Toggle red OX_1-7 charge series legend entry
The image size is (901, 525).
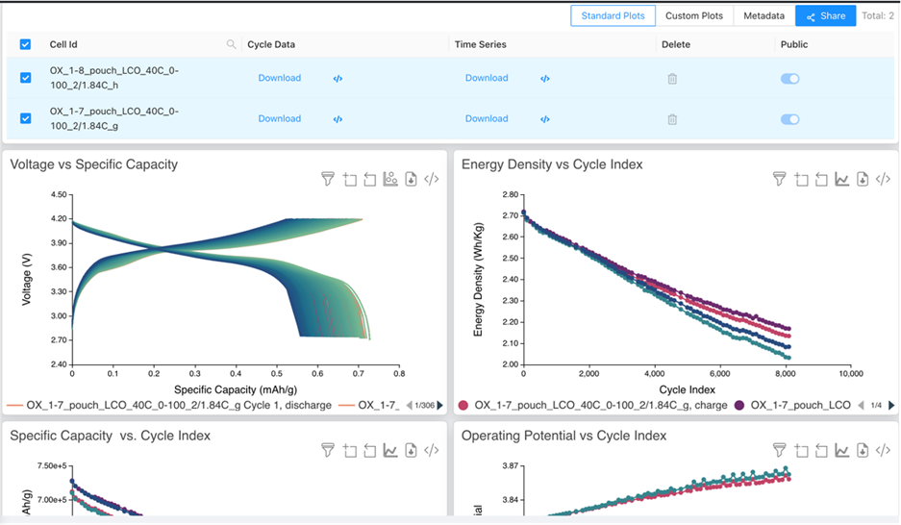592,405
